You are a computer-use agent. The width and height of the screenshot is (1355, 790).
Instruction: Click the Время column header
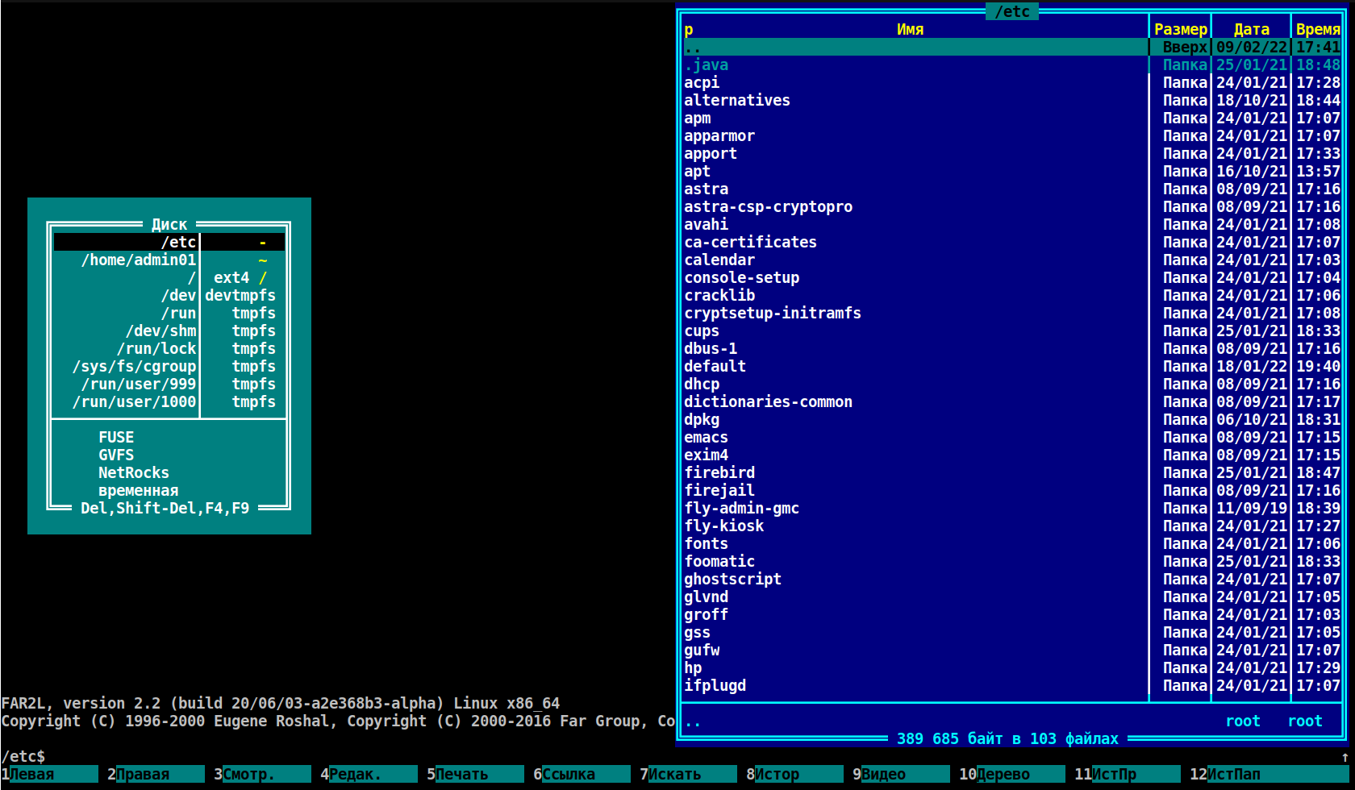(1318, 29)
